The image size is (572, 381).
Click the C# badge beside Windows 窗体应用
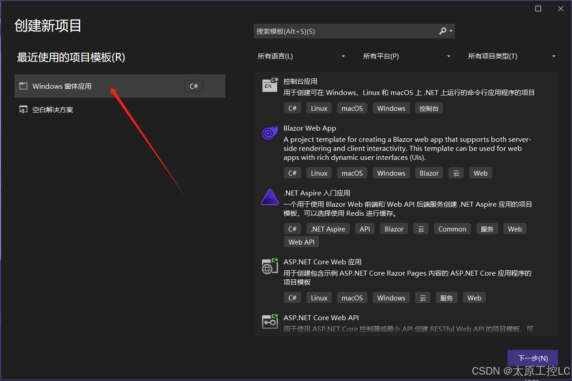coord(194,86)
